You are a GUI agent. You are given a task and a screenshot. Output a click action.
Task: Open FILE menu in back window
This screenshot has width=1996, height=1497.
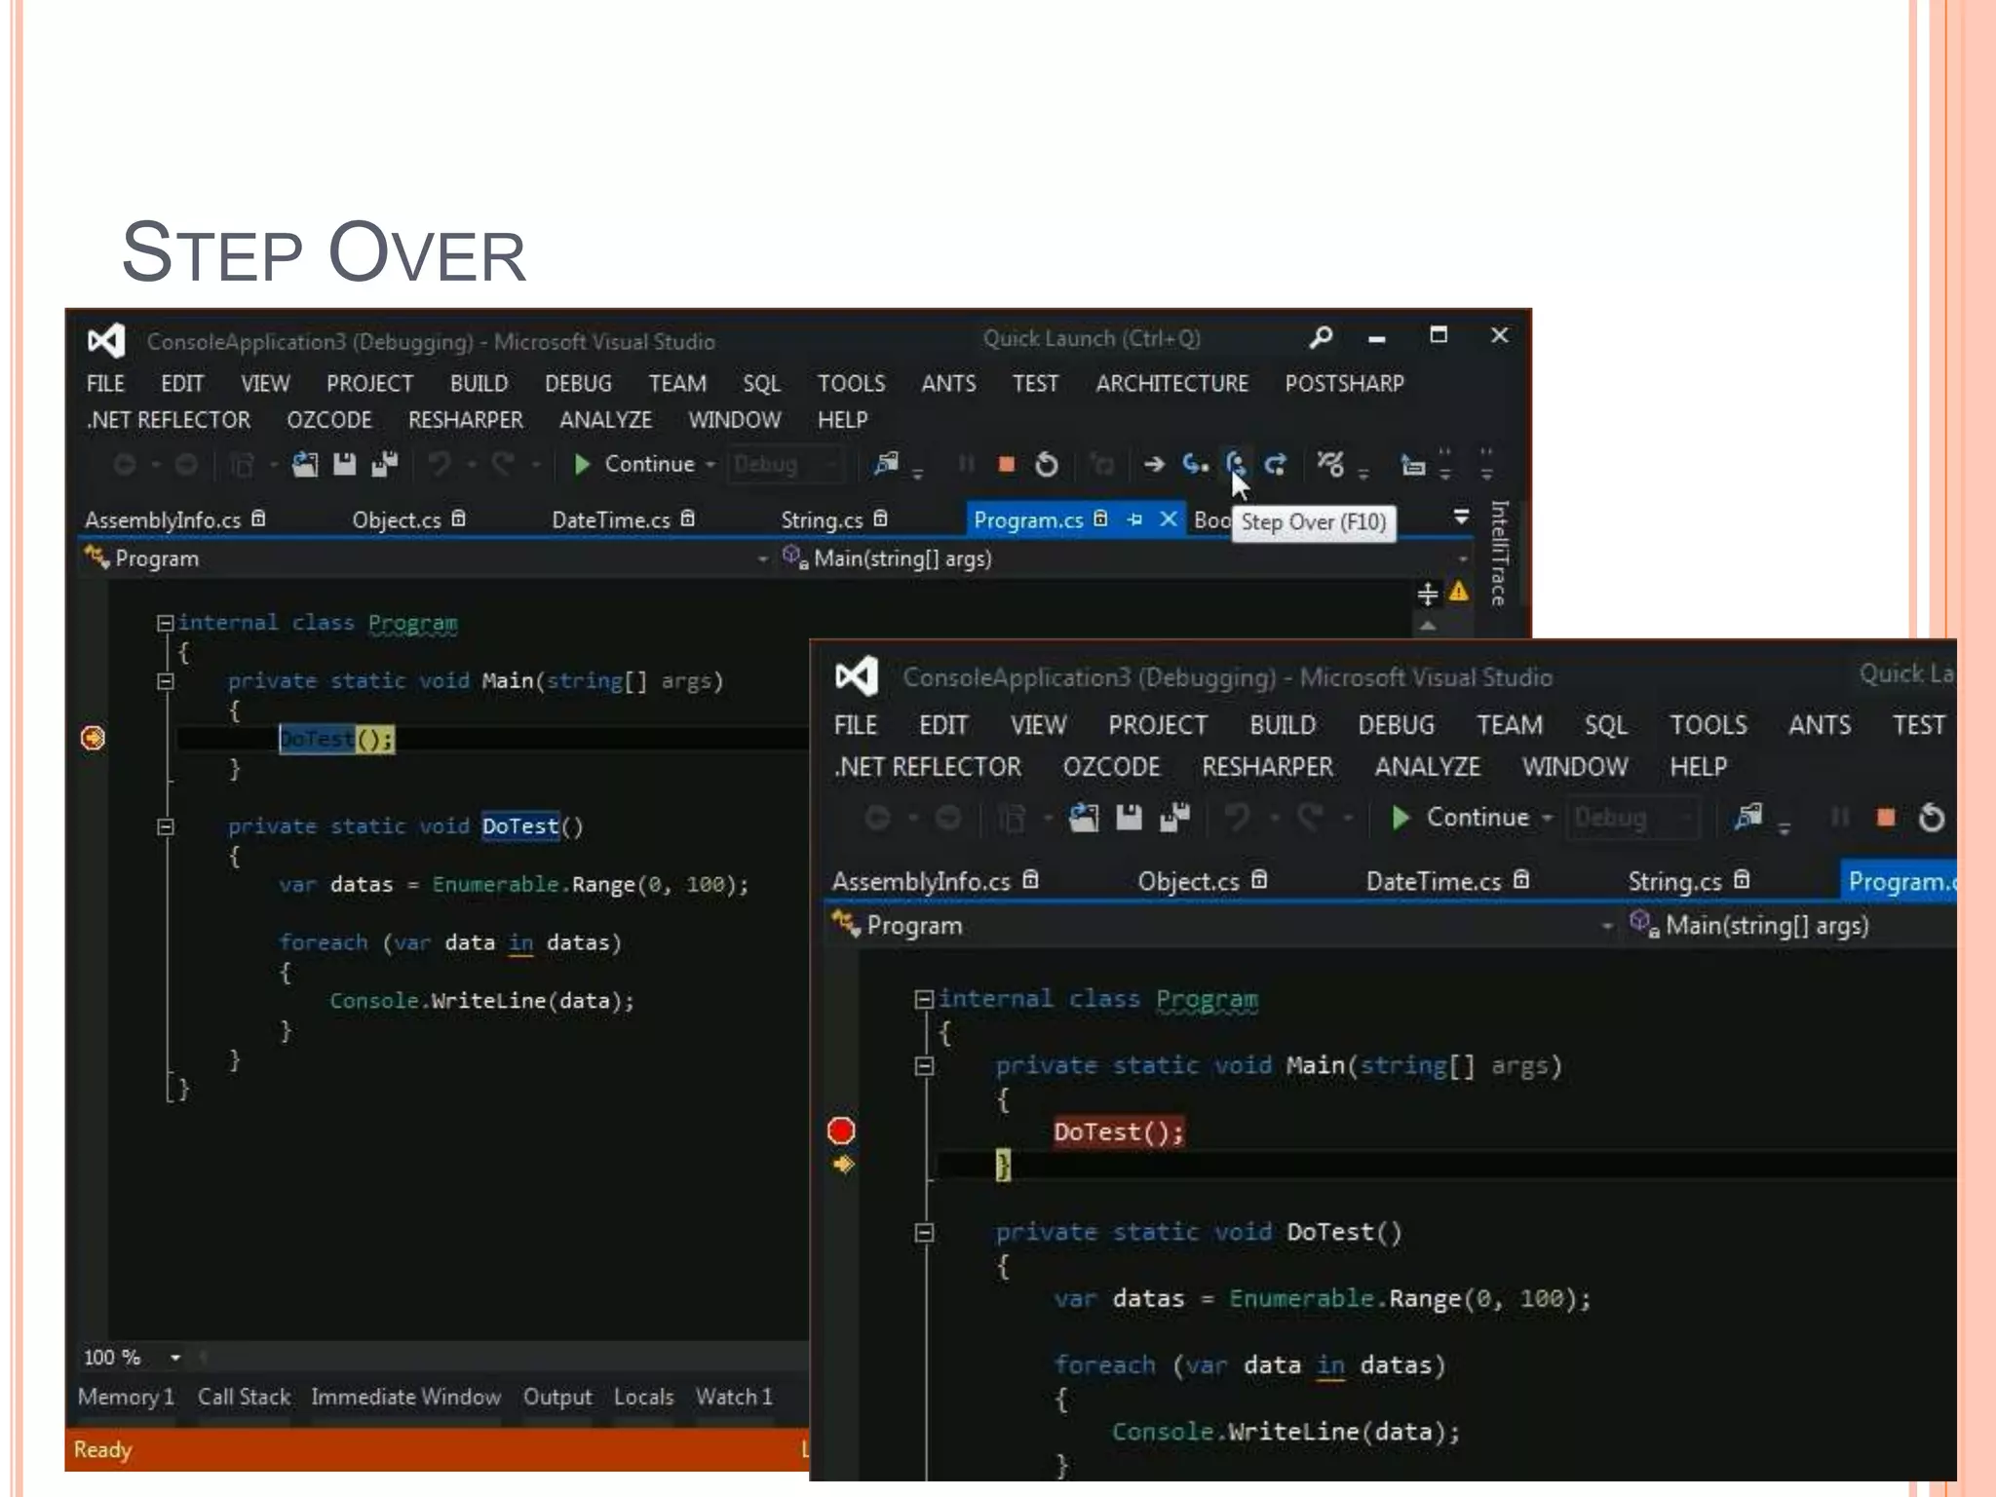(x=105, y=384)
